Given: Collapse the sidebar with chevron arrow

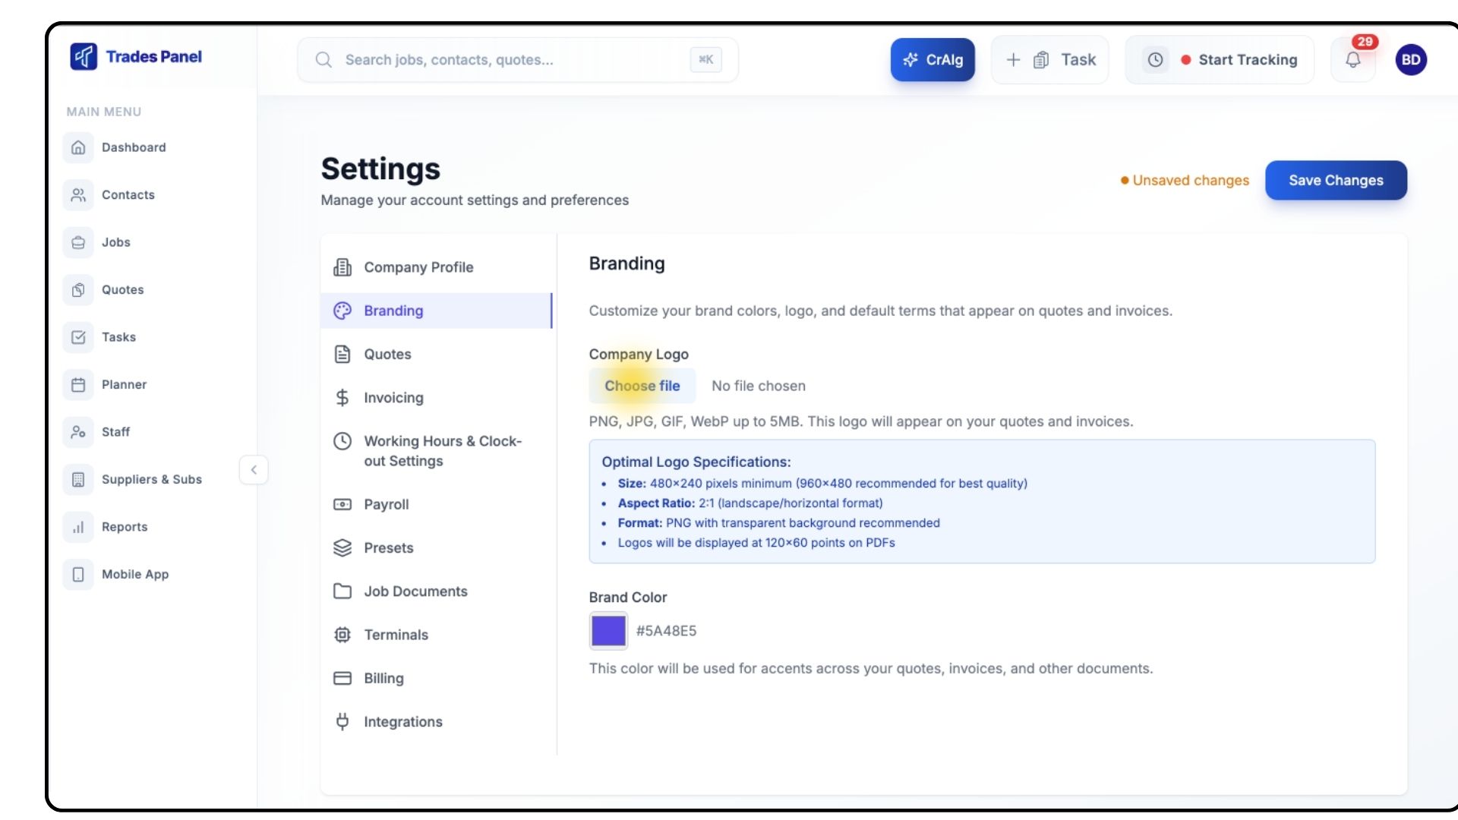Looking at the screenshot, I should pyautogui.click(x=254, y=470).
